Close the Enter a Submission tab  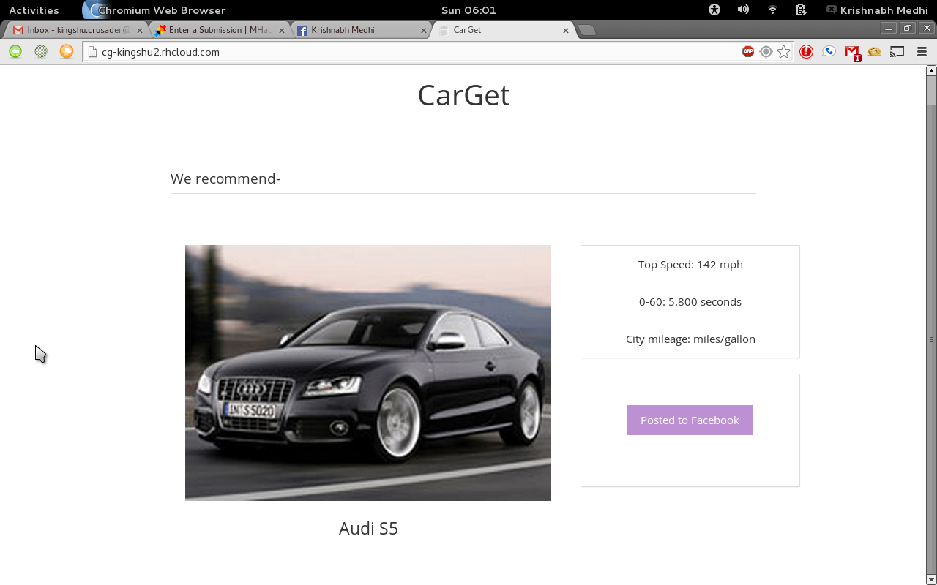click(282, 31)
